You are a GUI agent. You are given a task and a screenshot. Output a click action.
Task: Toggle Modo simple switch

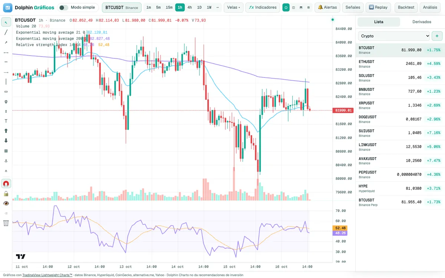63,7
